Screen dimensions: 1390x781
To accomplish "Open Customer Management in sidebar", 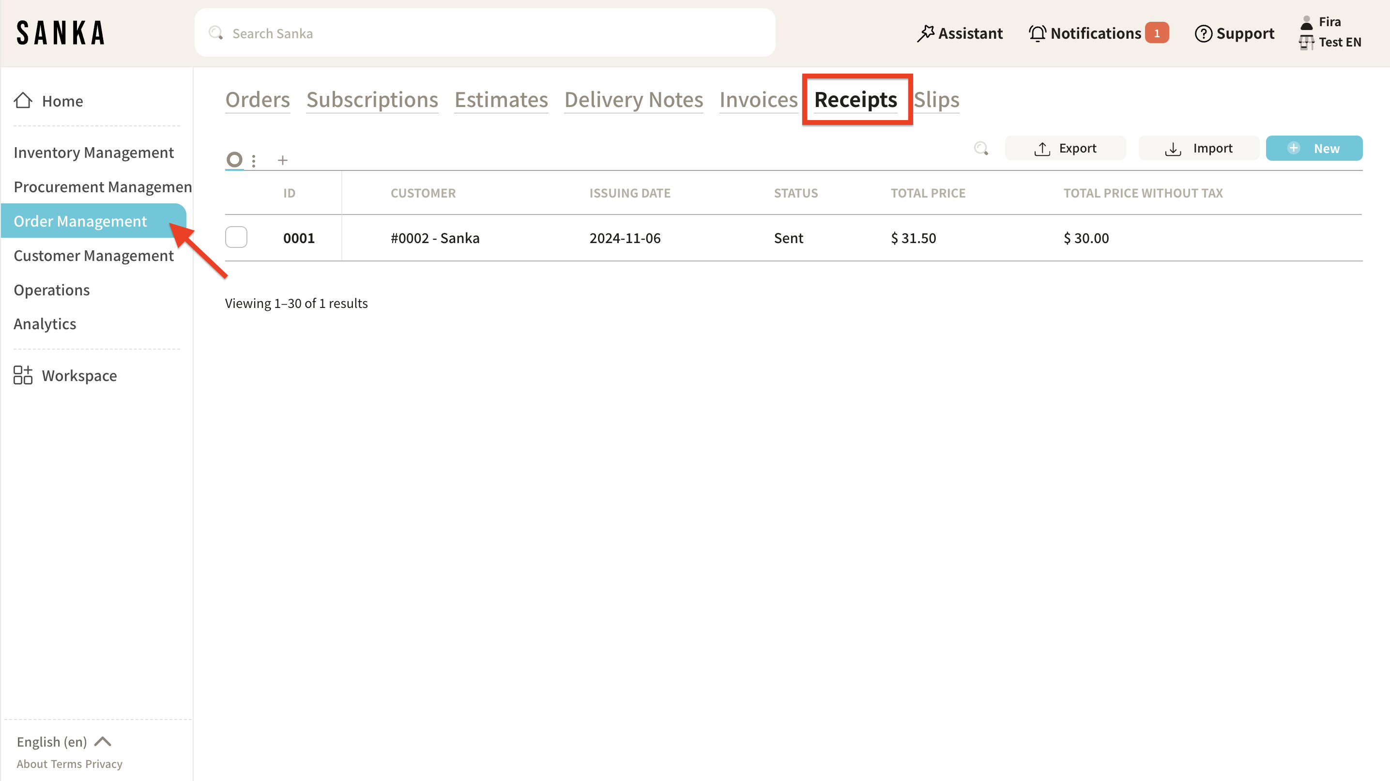I will [x=93, y=255].
